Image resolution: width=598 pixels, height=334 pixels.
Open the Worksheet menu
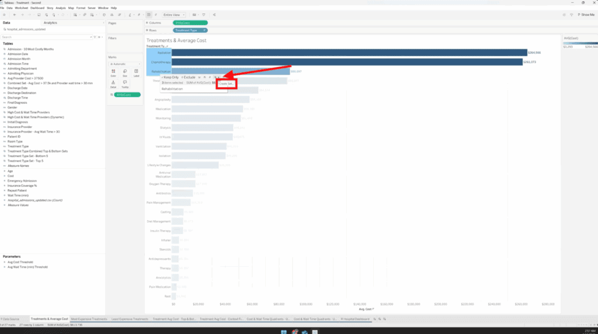[x=22, y=8]
